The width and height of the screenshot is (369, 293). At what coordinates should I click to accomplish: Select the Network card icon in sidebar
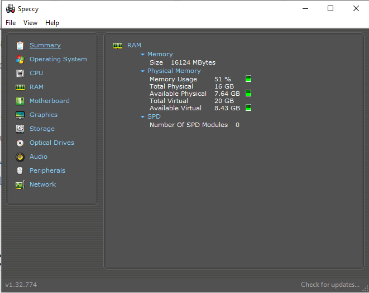tap(20, 184)
